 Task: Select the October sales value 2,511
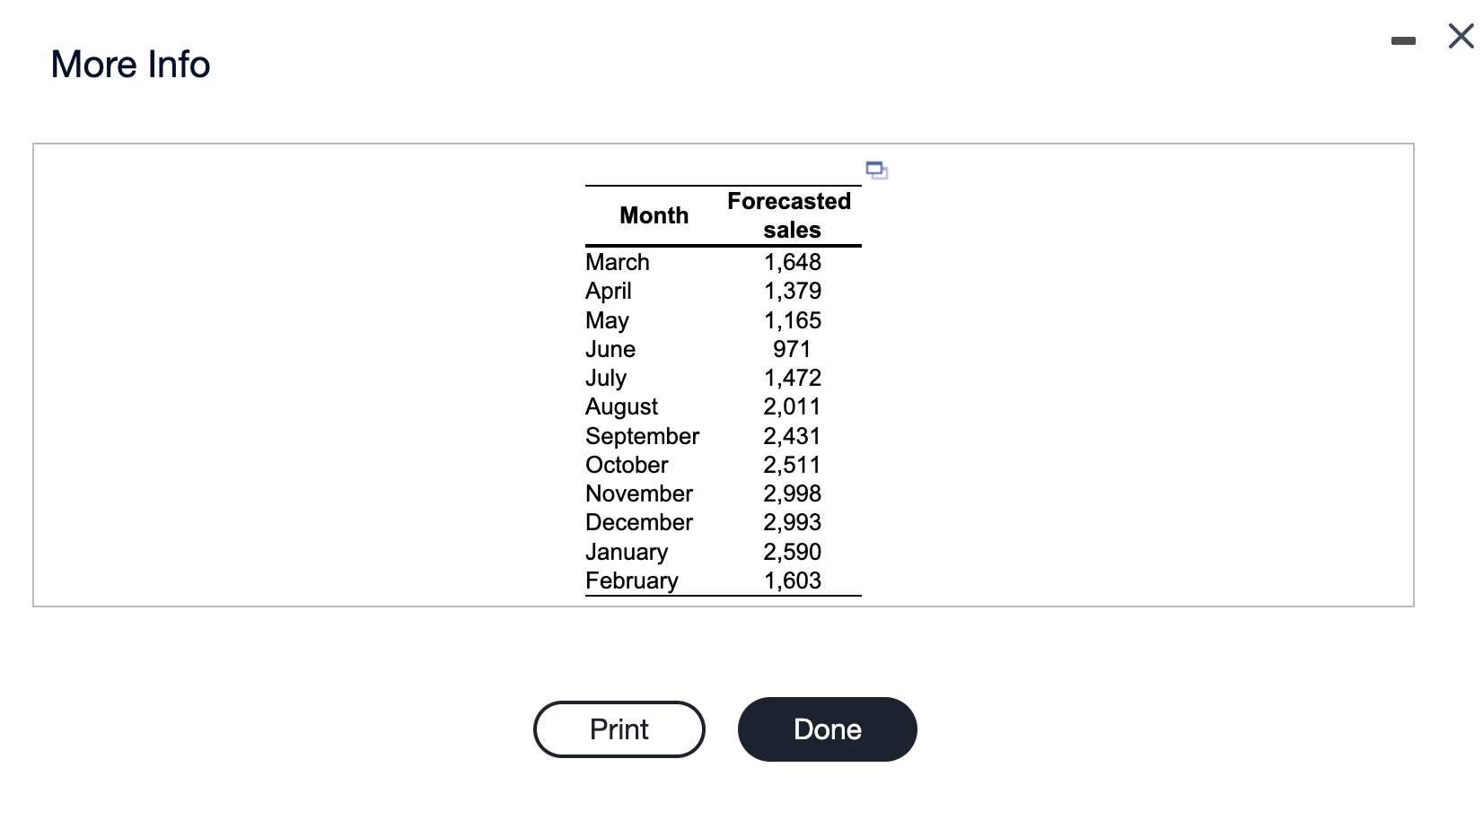792,465
